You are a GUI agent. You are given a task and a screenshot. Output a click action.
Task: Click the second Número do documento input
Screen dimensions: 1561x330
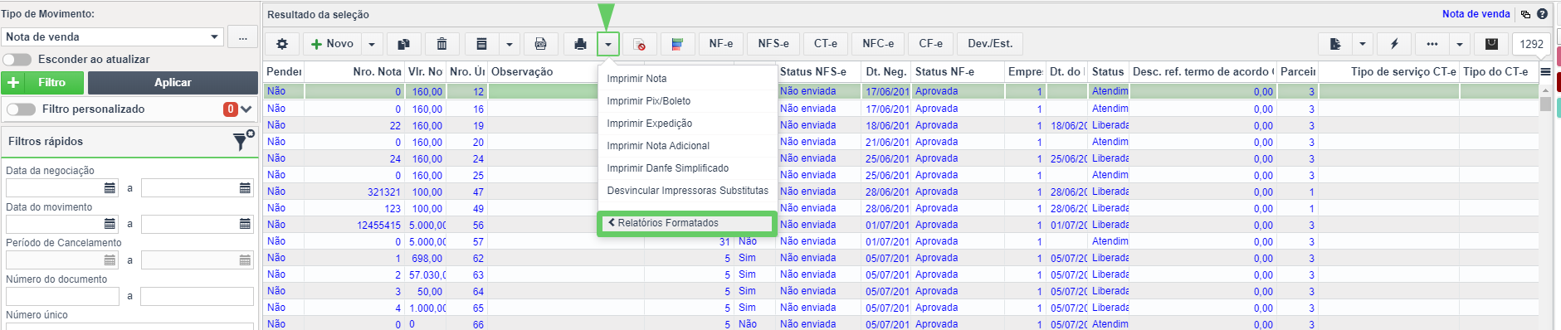197,296
